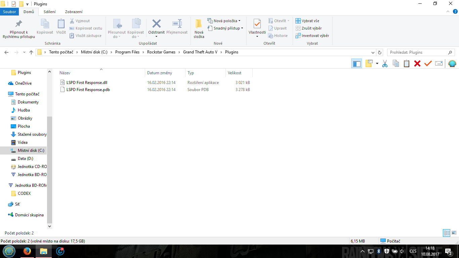This screenshot has width=459, height=258.
Task: Open the Help question mark icon
Action: click(455, 12)
